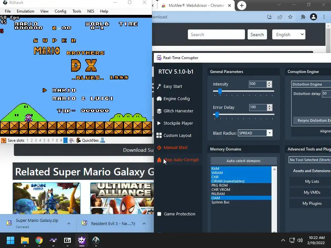
Task: Click the QuickNes core icon in Bizhawk
Action: coord(79,140)
